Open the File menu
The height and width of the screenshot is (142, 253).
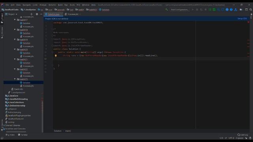click(7, 5)
